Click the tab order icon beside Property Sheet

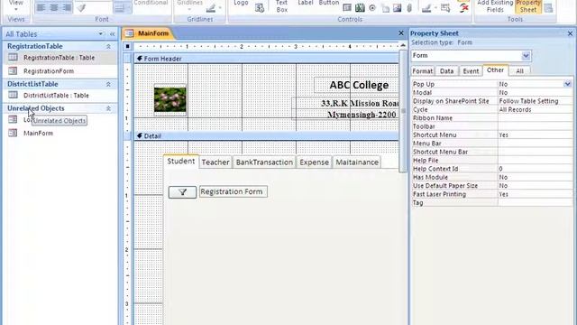click(x=548, y=8)
